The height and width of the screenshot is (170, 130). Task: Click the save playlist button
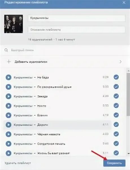point(114,163)
